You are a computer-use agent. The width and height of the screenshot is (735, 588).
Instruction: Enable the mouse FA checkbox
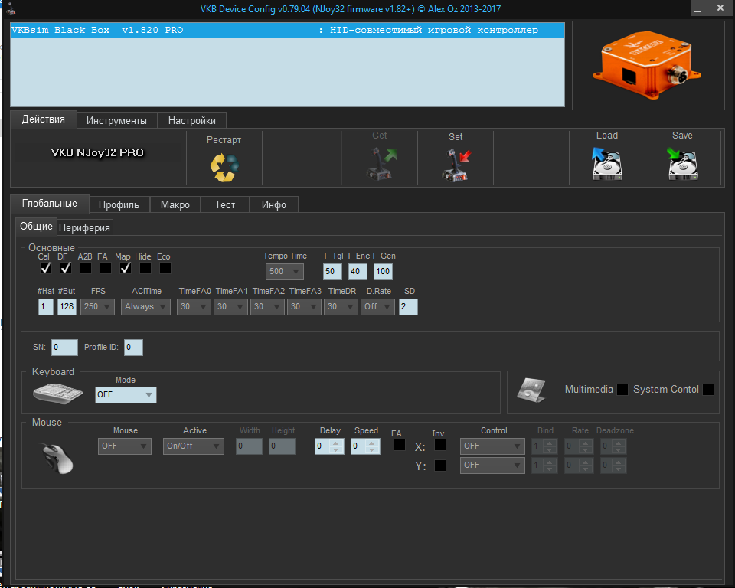pyautogui.click(x=400, y=445)
